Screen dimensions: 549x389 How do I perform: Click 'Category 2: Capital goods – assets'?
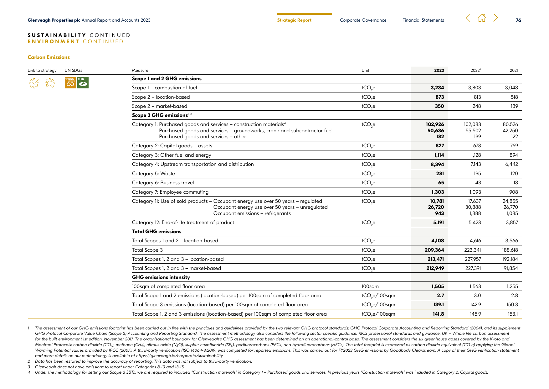click(172, 146)
